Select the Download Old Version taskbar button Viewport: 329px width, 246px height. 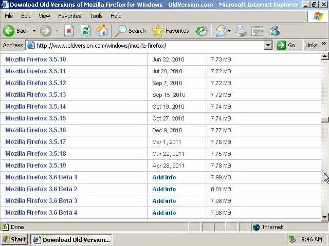click(71, 239)
